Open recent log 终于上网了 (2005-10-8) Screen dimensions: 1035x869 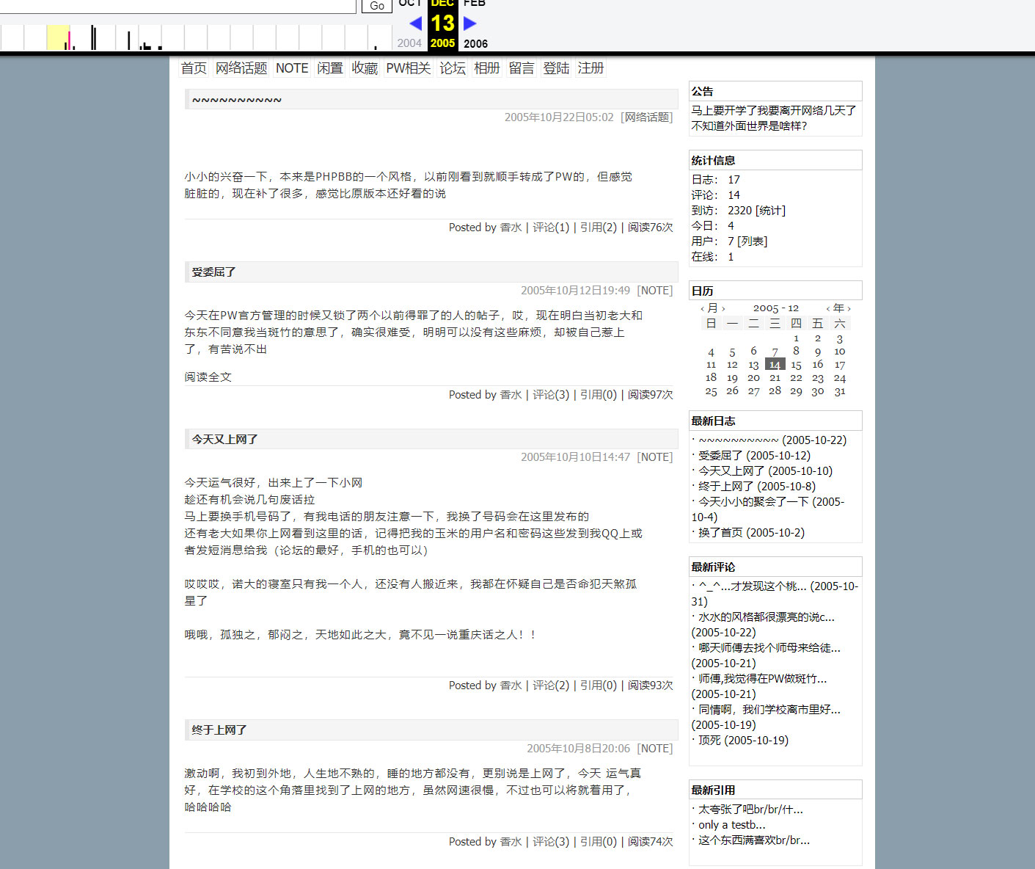757,487
